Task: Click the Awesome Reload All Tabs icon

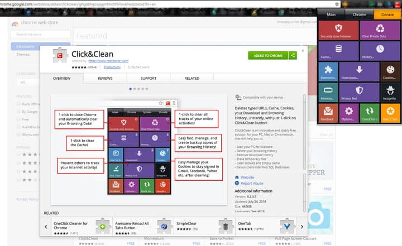Action: (x=164, y=226)
